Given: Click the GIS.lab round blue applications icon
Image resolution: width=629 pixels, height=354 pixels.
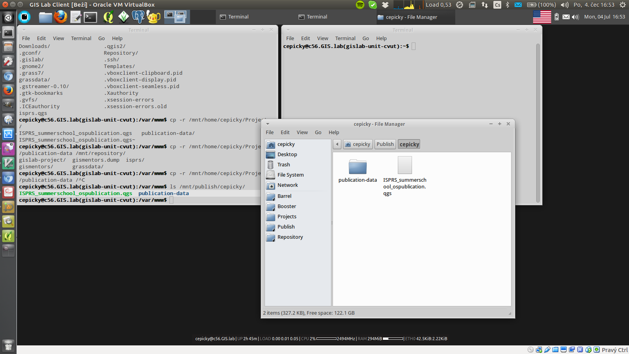Looking at the screenshot, I should click(24, 17).
